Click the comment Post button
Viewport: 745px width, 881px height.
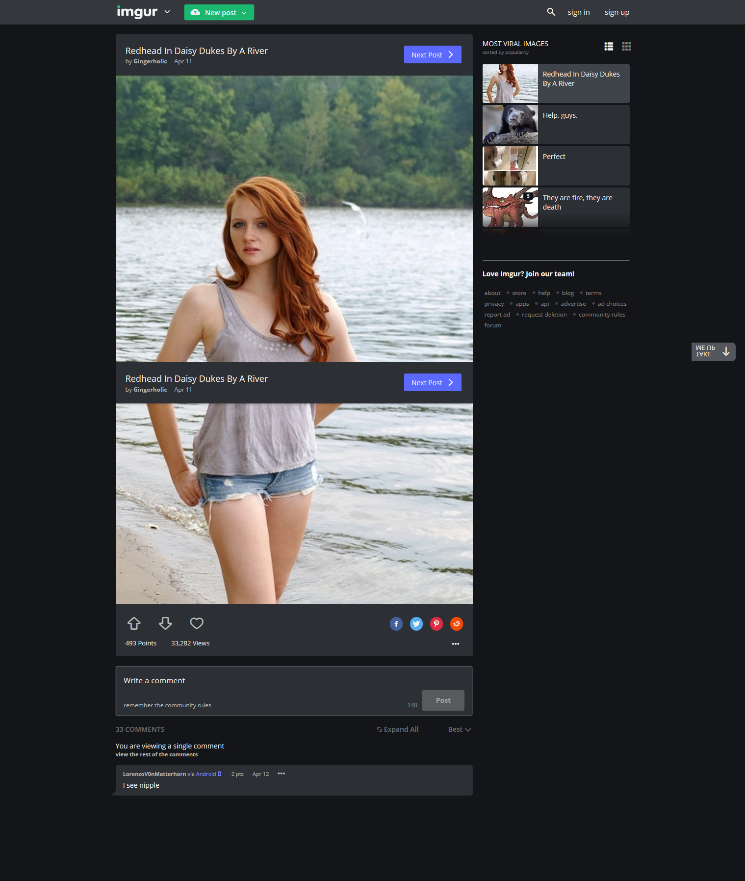(443, 700)
